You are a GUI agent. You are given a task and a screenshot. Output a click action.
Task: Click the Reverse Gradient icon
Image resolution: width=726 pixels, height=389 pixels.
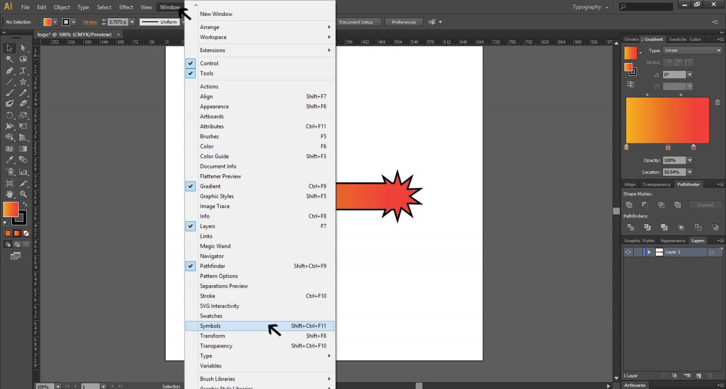click(x=631, y=84)
